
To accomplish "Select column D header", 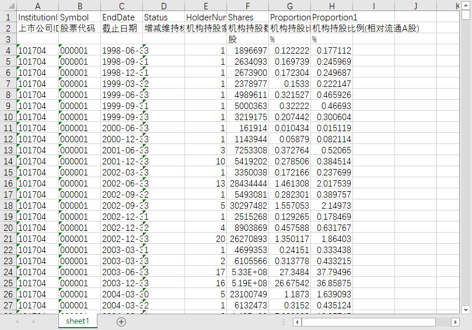I will point(164,6).
